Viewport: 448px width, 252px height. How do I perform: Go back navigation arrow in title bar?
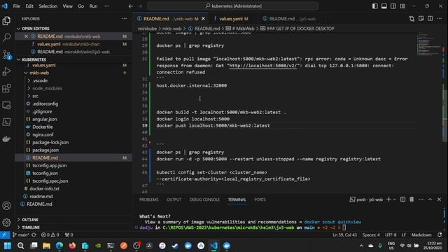click(131, 6)
